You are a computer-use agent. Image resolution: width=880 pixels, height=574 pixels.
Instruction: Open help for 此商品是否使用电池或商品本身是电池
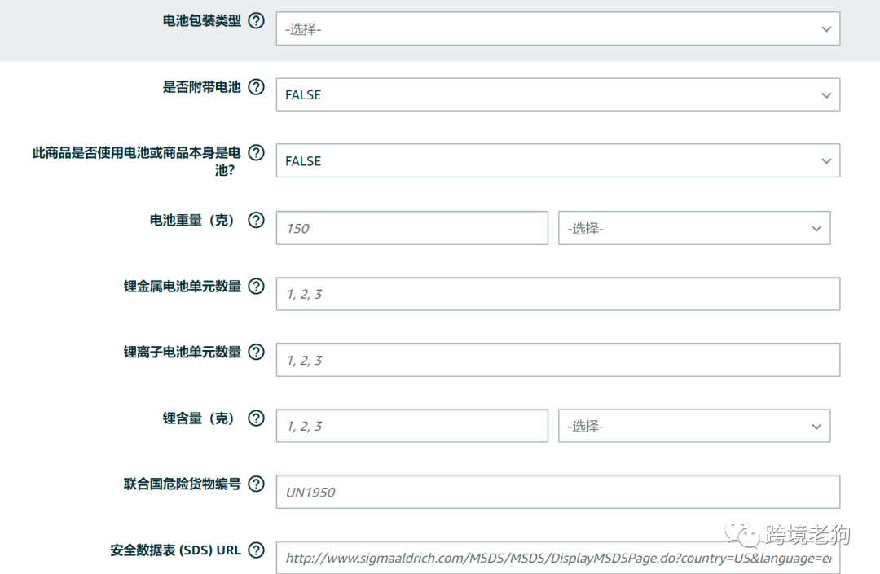coord(257,152)
